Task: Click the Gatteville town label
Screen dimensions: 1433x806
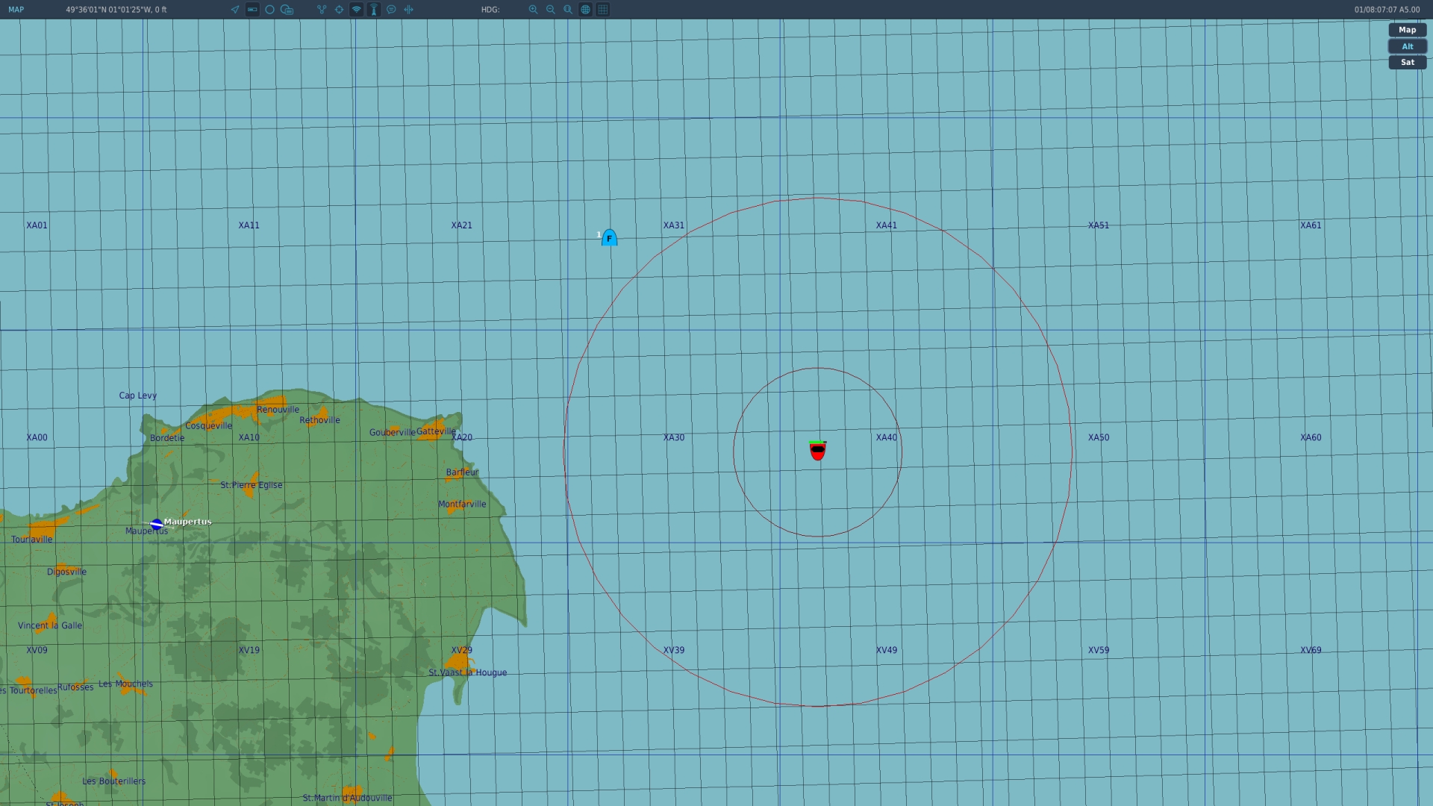Action: click(x=436, y=431)
